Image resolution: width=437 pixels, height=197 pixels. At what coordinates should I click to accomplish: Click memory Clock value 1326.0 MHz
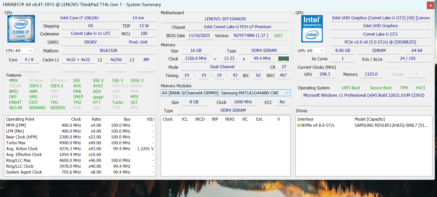(196, 58)
